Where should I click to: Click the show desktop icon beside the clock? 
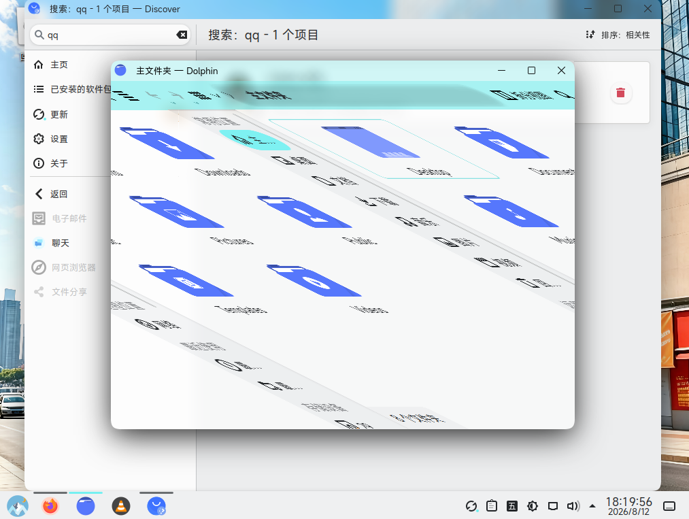pos(669,506)
